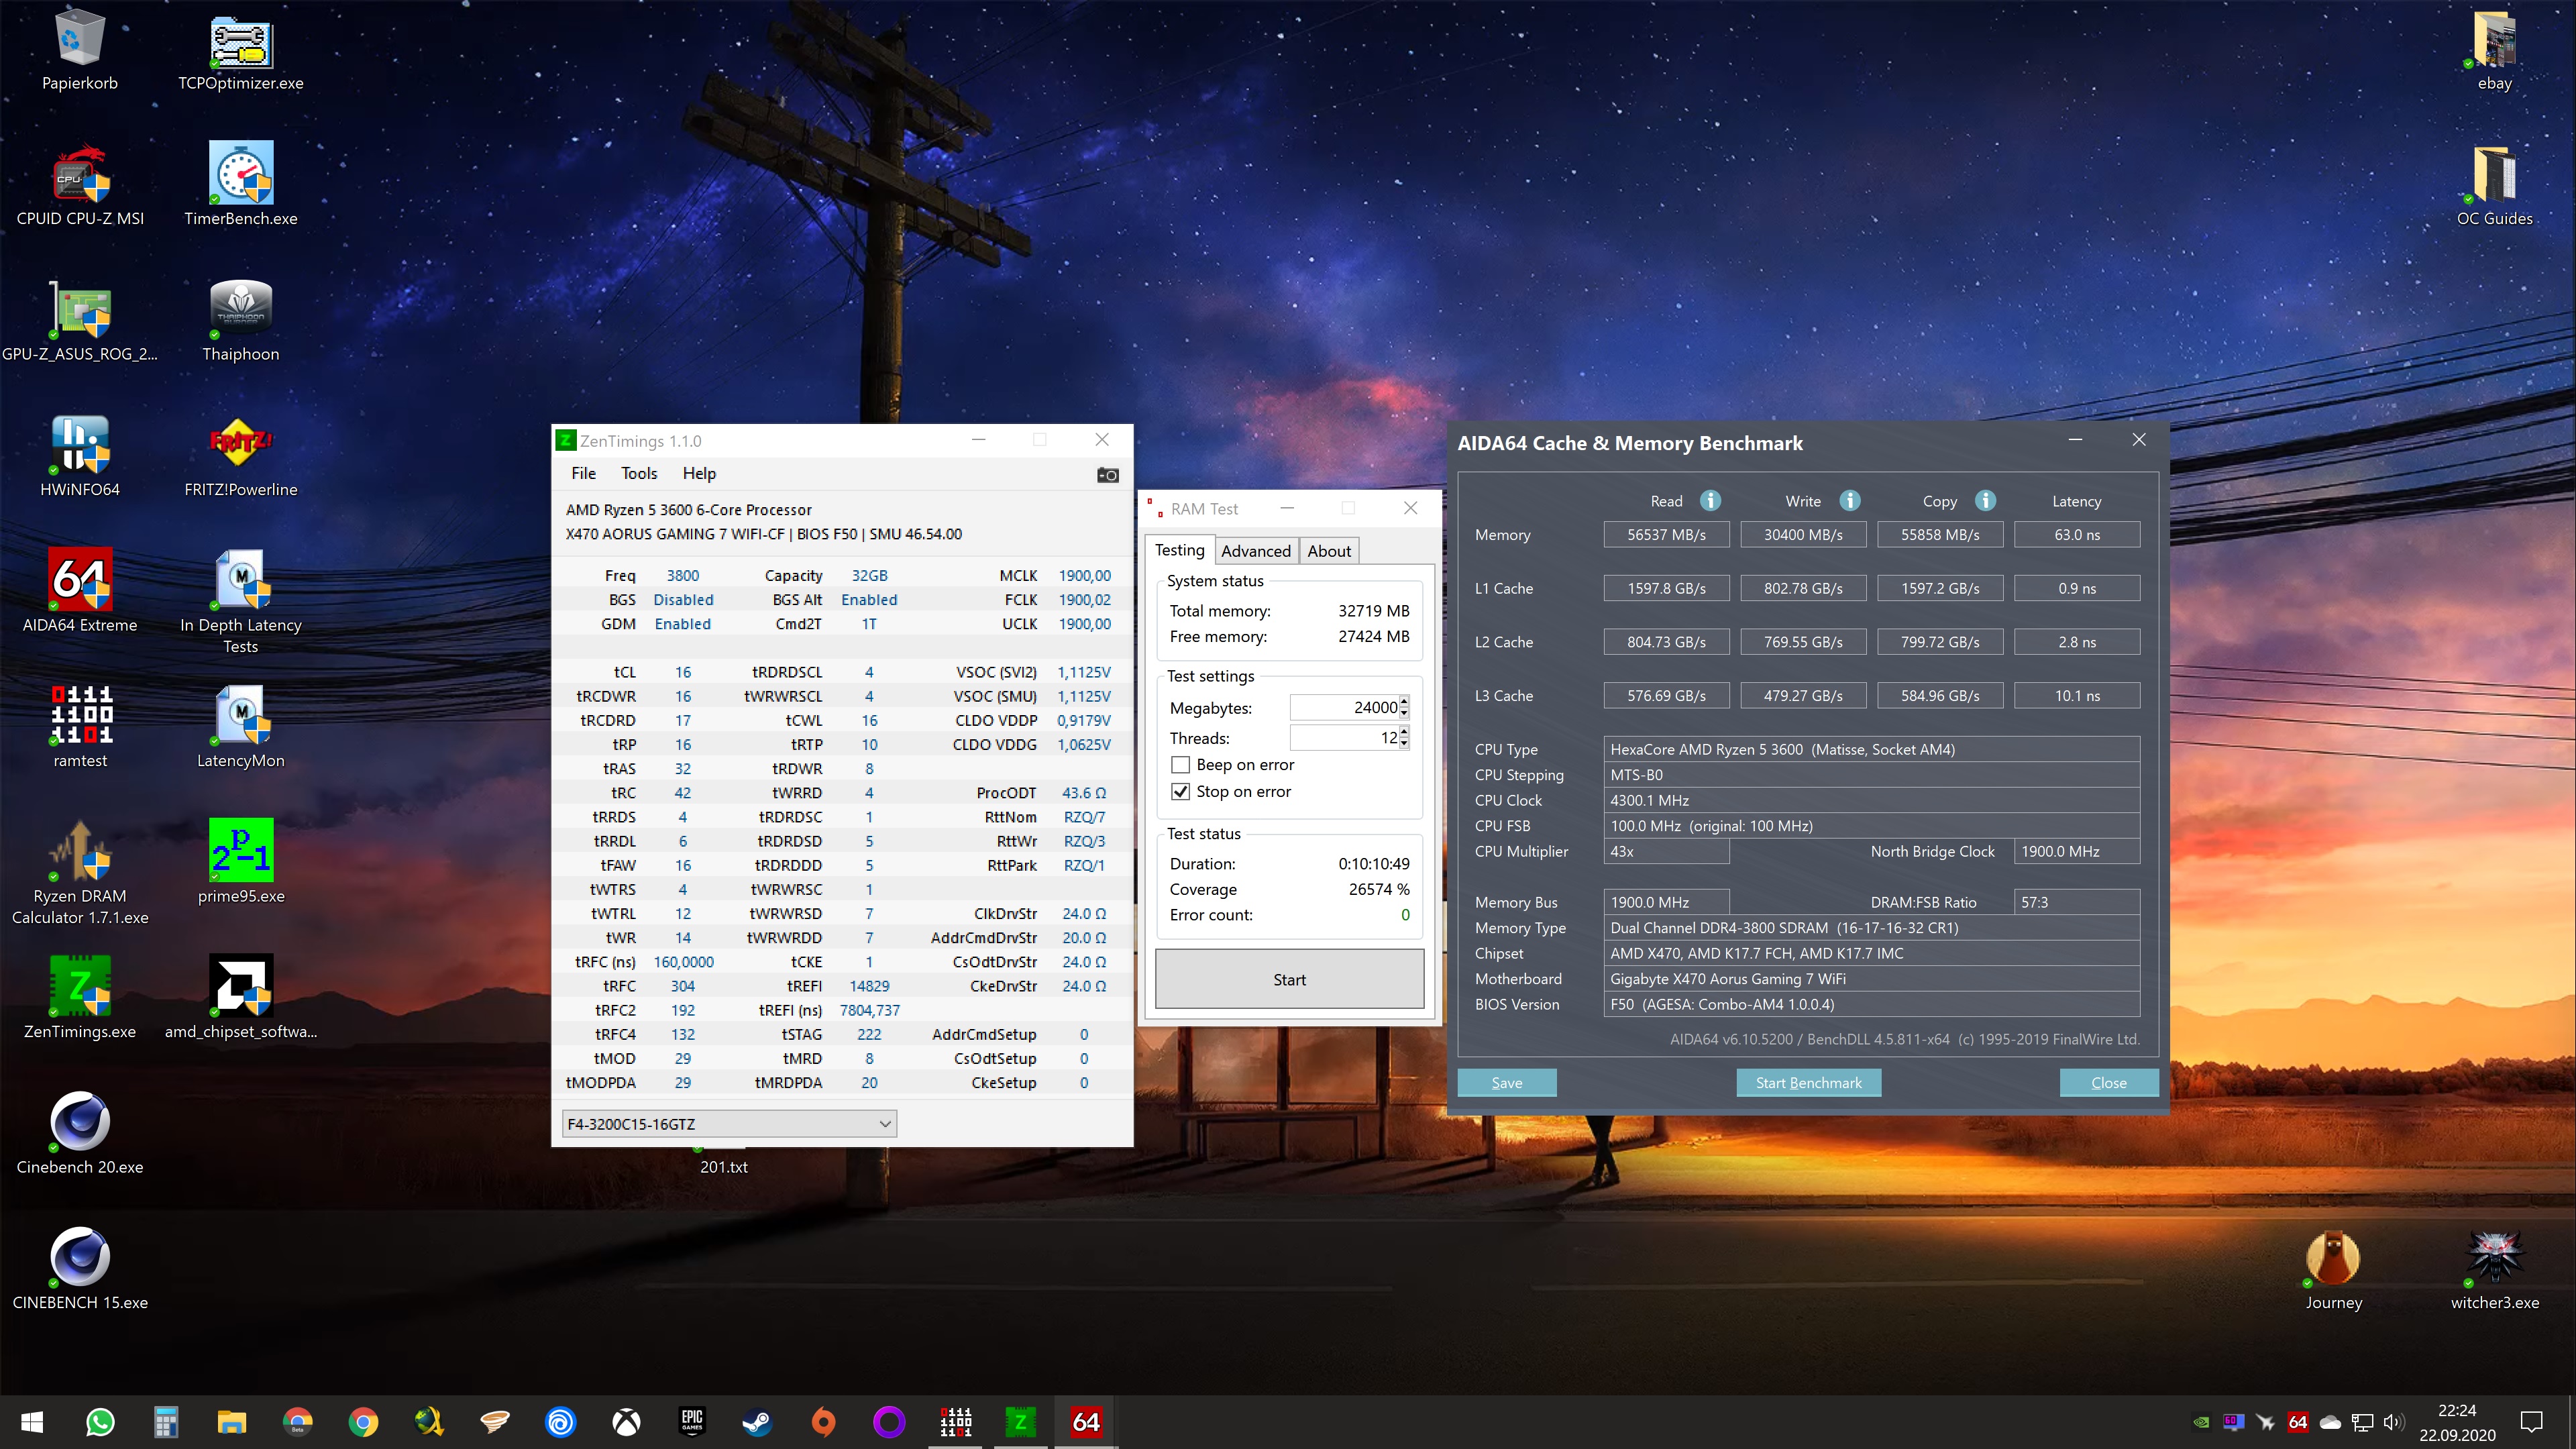The width and height of the screenshot is (2576, 1449).
Task: Select the Memory Read 56537 MB/s value
Action: tap(1666, 535)
